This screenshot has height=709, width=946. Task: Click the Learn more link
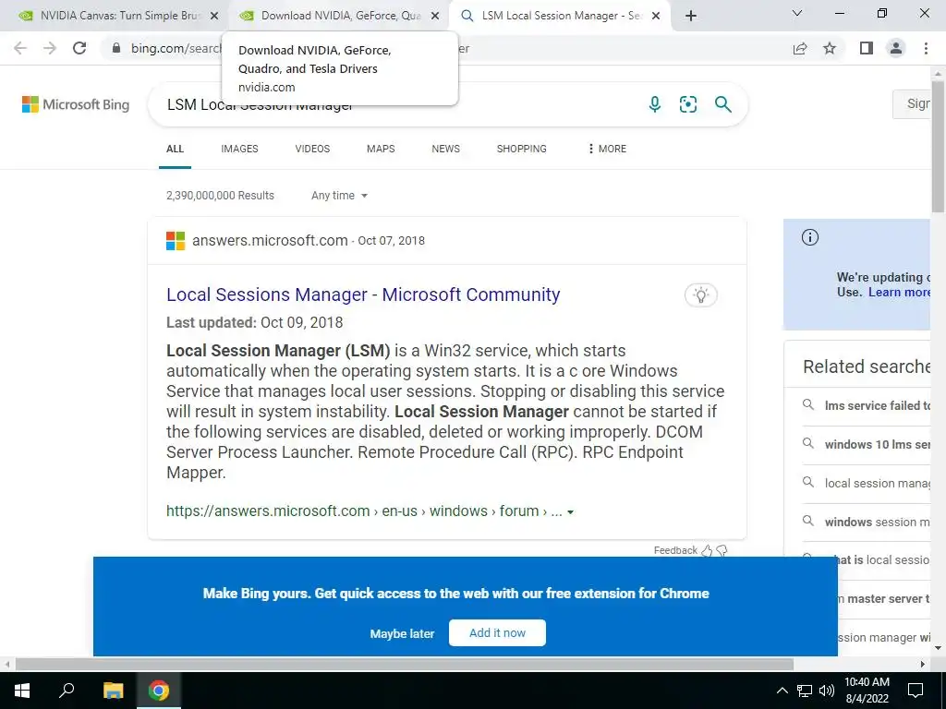pos(899,293)
